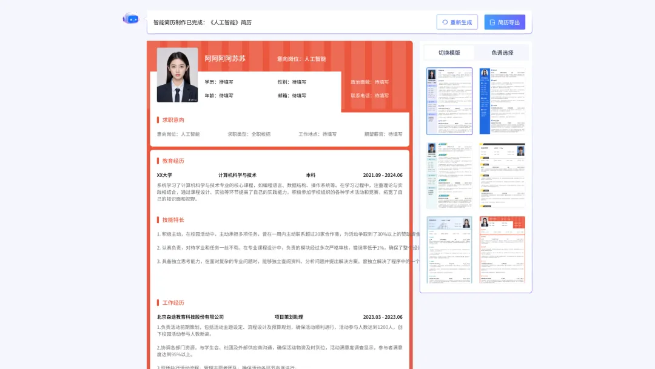Select the light-blue sidebar resume template thumbnail
Viewport: 655px width, 369px height.
tap(449, 101)
